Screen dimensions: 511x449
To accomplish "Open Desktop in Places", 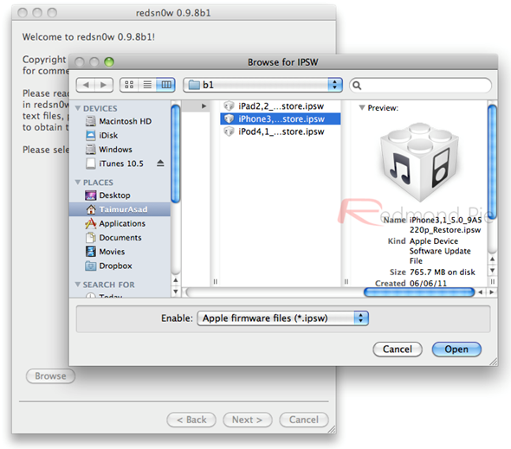I will [x=120, y=196].
